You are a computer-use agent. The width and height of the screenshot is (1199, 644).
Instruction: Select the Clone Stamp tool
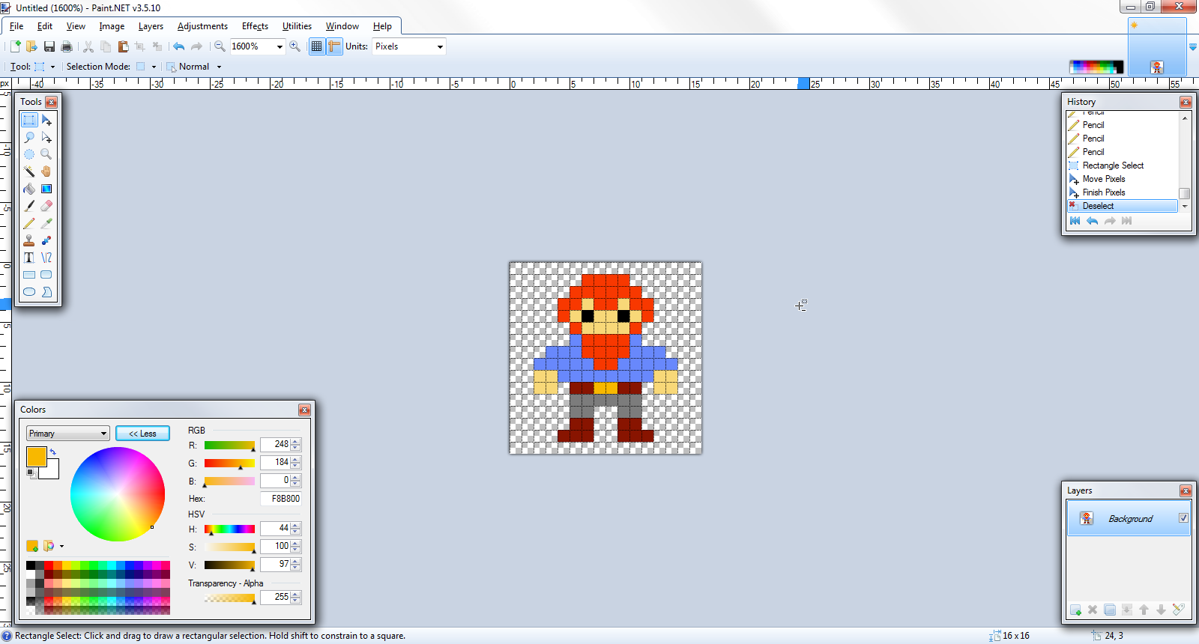(x=29, y=240)
